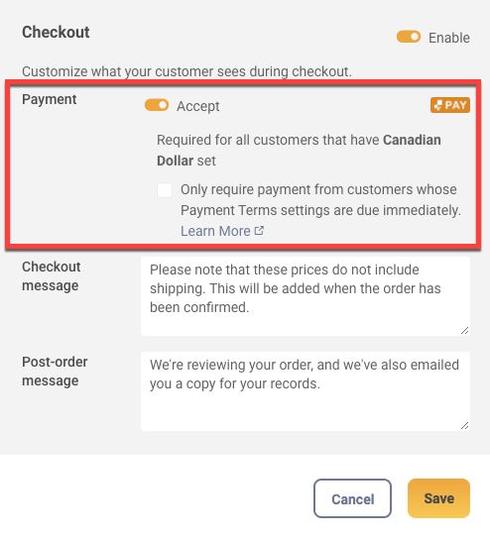Save the checkout settings
This screenshot has width=490, height=539.
438,498
